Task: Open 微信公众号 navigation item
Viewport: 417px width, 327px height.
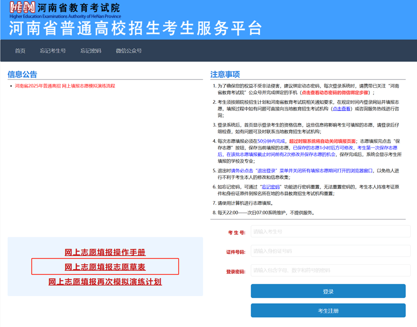Action: (x=128, y=51)
